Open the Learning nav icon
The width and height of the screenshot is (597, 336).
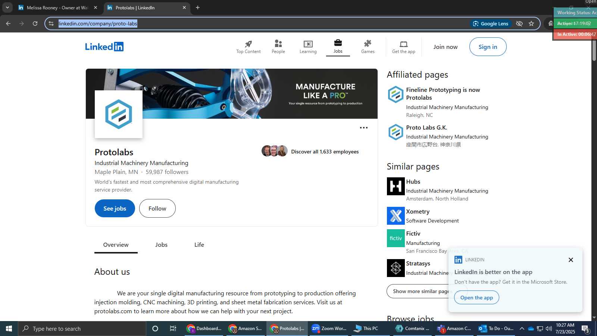(x=308, y=44)
